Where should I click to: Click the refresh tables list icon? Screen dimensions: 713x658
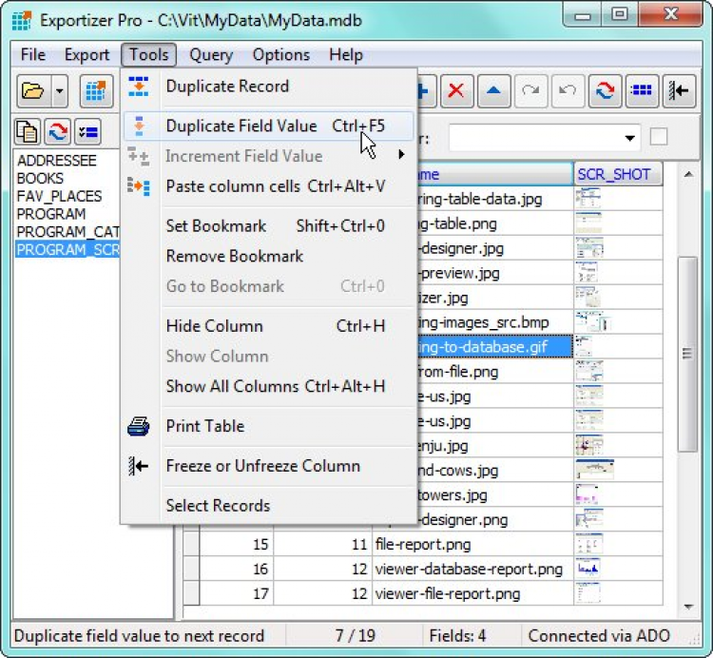coord(58,132)
